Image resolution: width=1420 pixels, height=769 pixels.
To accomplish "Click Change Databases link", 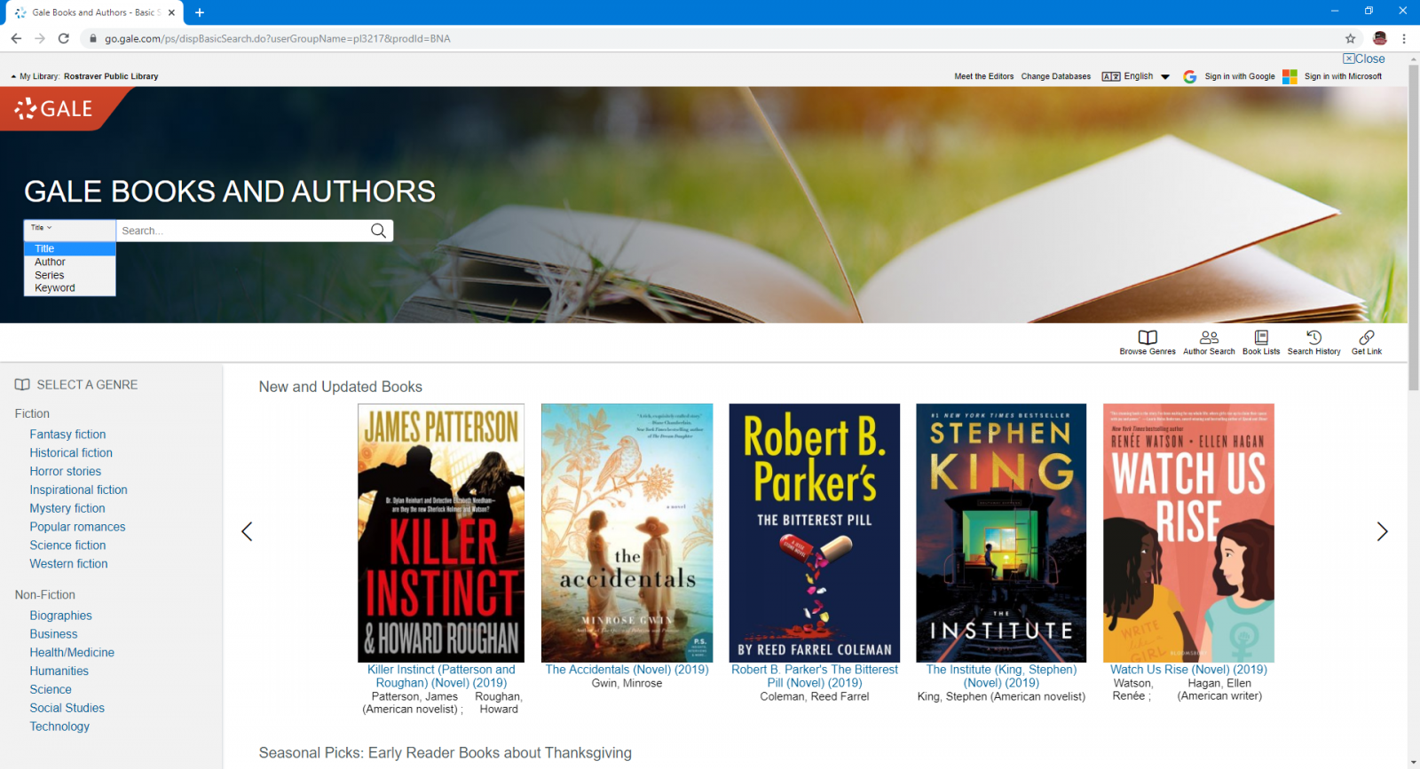I will [1056, 76].
